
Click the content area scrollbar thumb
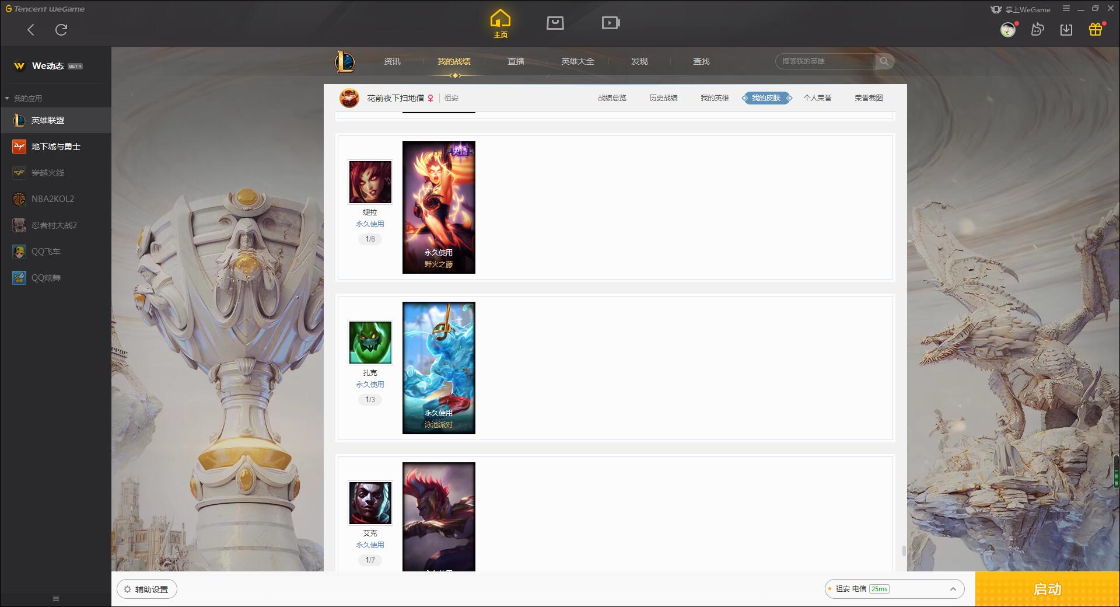[x=904, y=551]
